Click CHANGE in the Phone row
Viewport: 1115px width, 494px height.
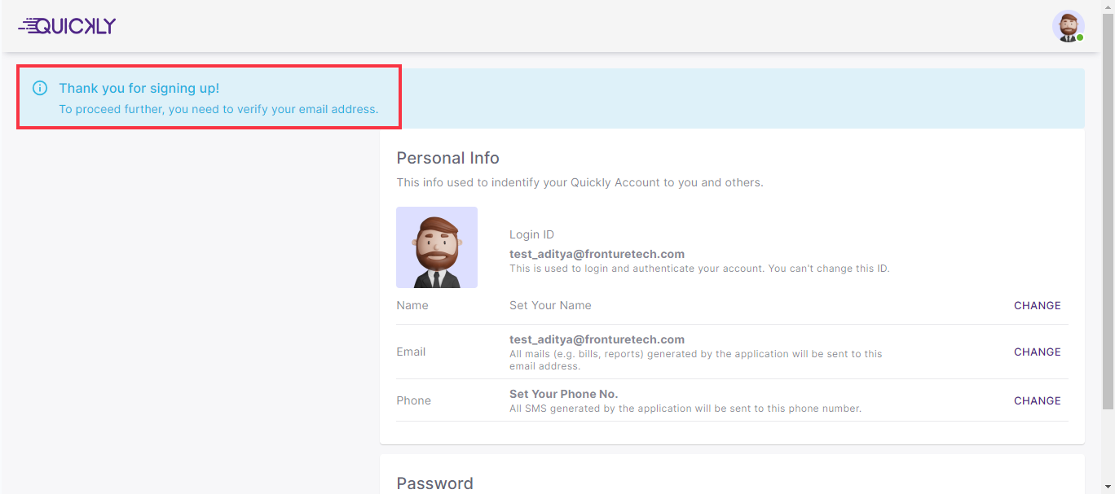click(1037, 401)
